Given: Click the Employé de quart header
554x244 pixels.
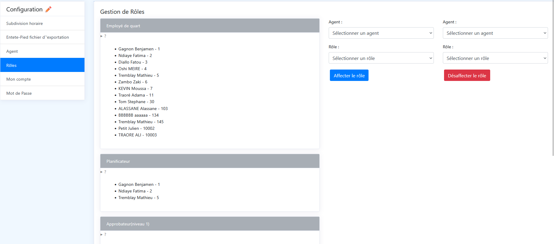Looking at the screenshot, I should point(210,25).
